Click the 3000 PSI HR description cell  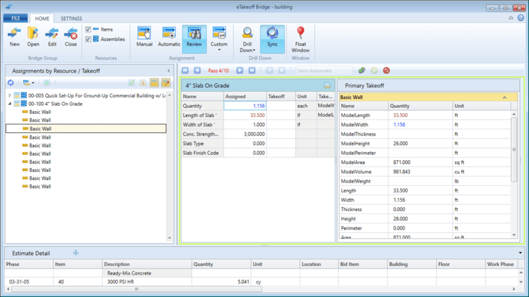pyautogui.click(x=147, y=282)
